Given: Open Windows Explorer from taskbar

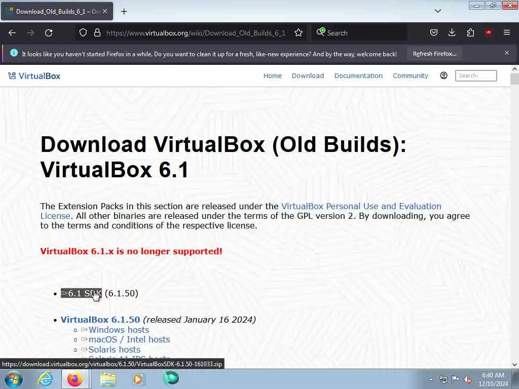Looking at the screenshot, I should (x=108, y=379).
